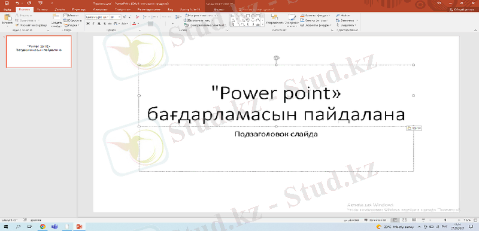Switch to Slide Sorter view in status bar
The width and height of the screenshot is (479, 231).
[404, 220]
